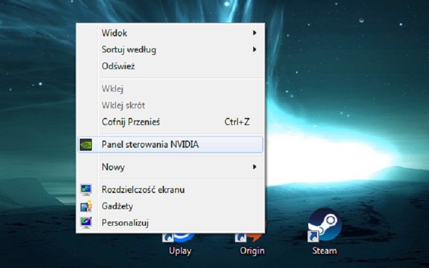Viewport: 429px width, 268px height.
Task: Click the Ctrl+Z shortcut text
Action: (x=237, y=122)
